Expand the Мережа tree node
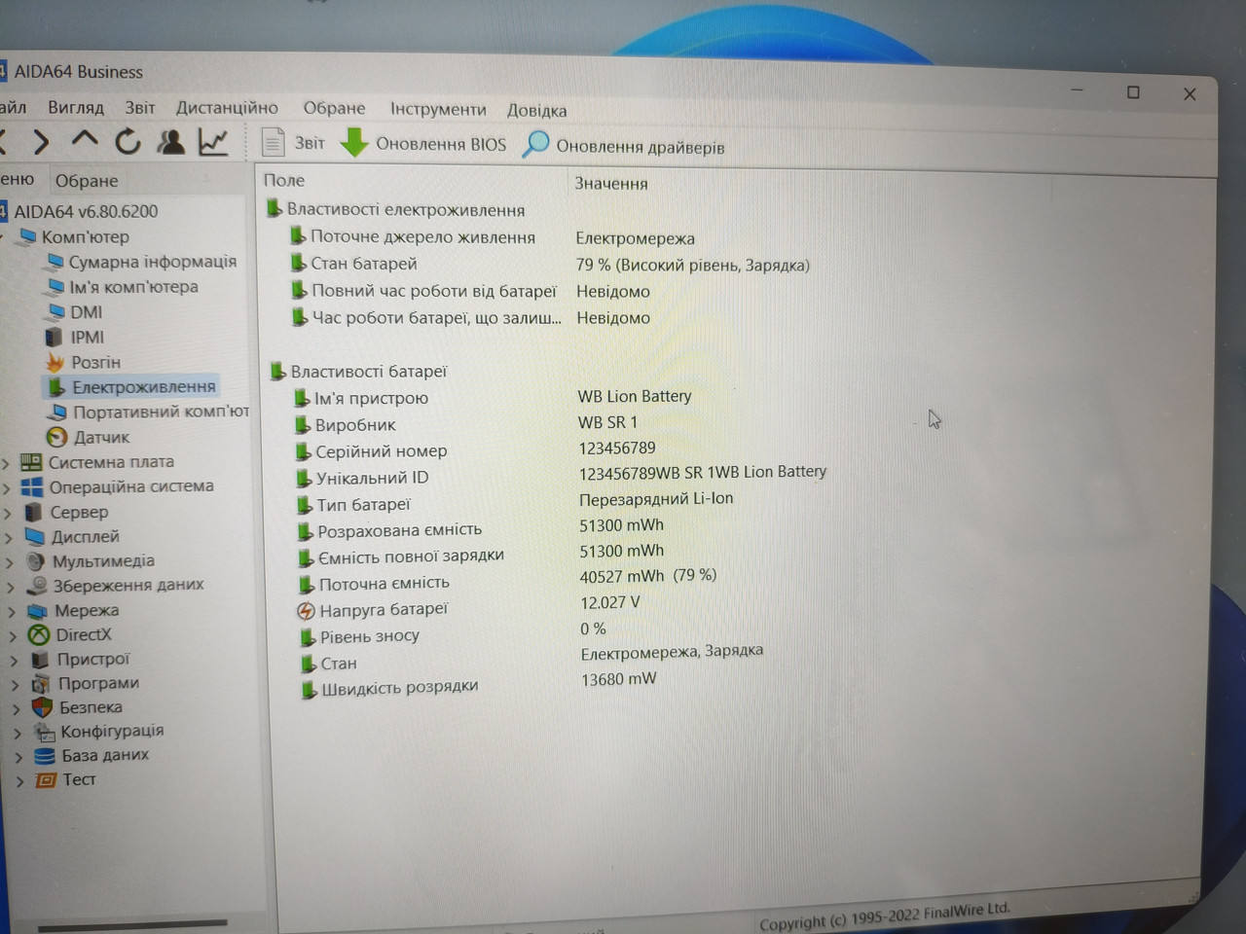Image resolution: width=1246 pixels, height=934 pixels. coord(13,612)
